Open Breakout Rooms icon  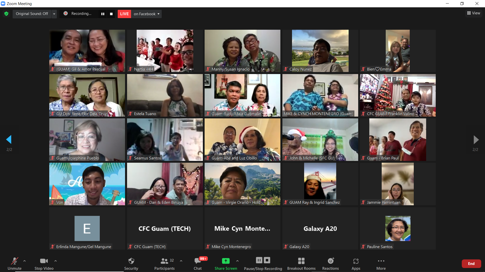tap(301, 261)
